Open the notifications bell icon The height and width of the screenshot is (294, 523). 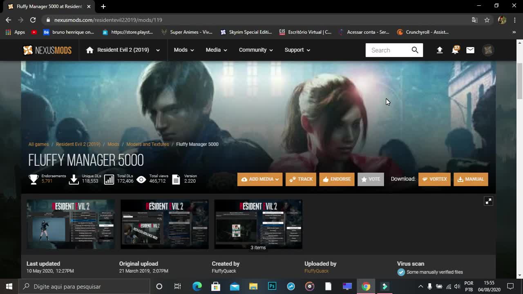[455, 50]
